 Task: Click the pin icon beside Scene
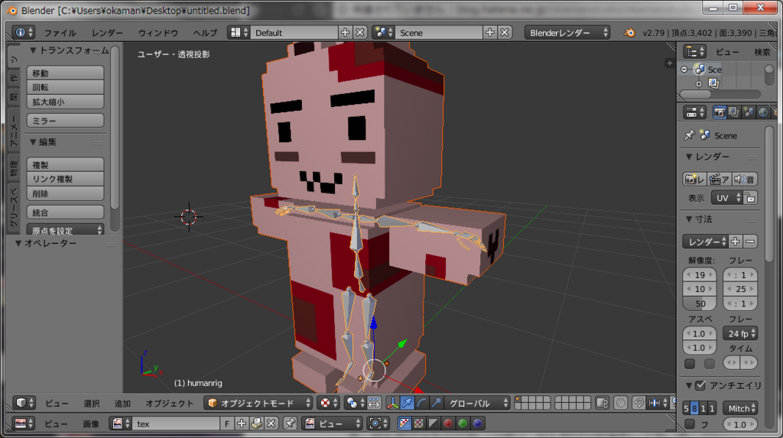[x=689, y=135]
